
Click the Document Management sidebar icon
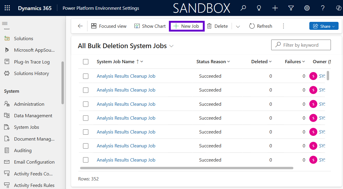(7, 139)
